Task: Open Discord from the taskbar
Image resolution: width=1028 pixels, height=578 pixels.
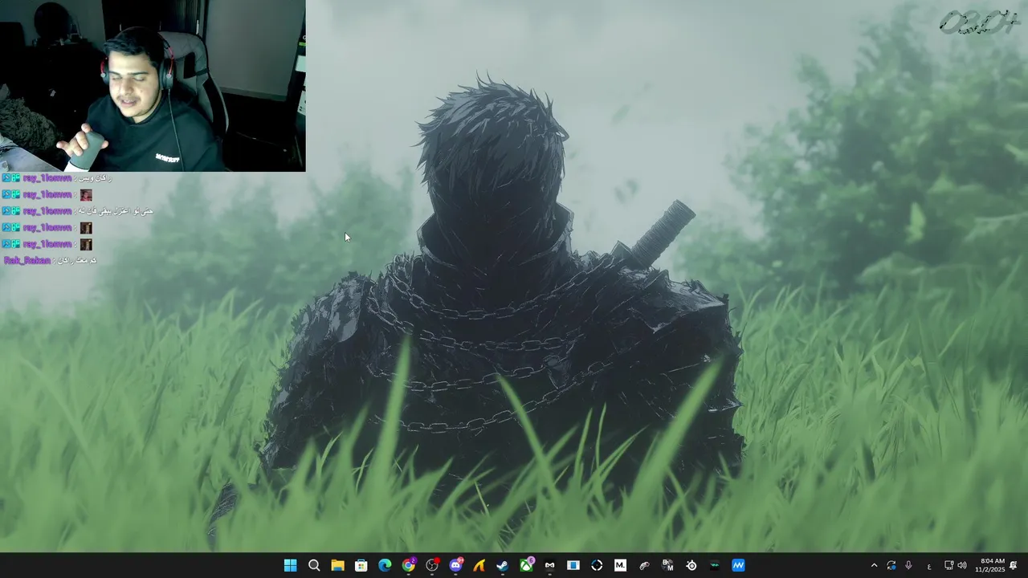Action: pos(455,565)
